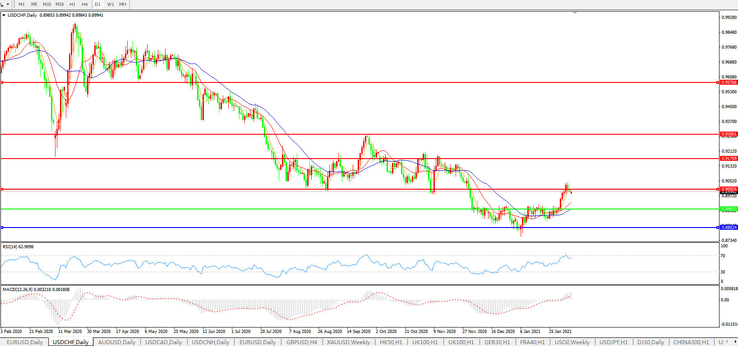Select the USOil,Weekly chart tab

click(572, 342)
